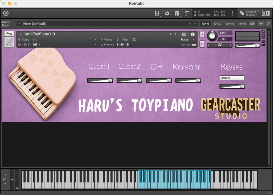Minimize the instrument header button
Screen dimensions: 273x195
point(263,36)
